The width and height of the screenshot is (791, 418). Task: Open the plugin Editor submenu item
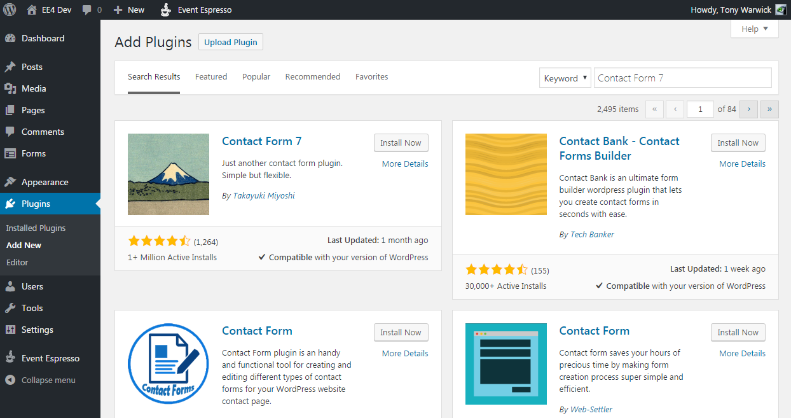point(17,262)
